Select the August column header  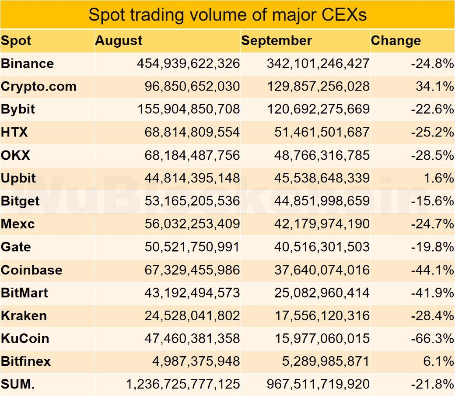tap(119, 41)
